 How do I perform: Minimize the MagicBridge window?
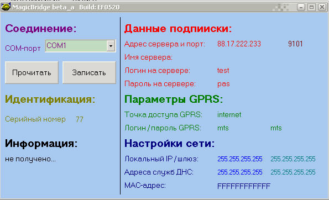(301, 7)
